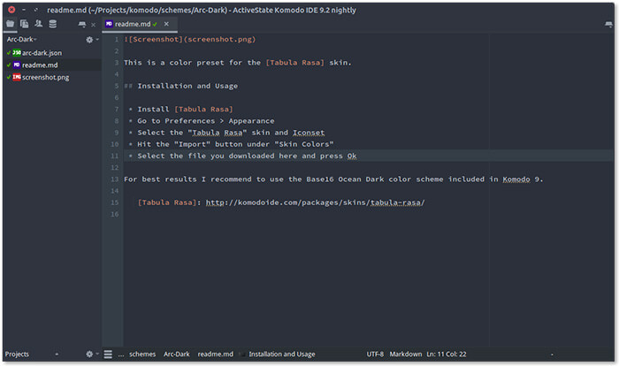Click [Tabula Rasa] reference on line 7
Image resolution: width=619 pixels, height=366 pixels.
[203, 110]
